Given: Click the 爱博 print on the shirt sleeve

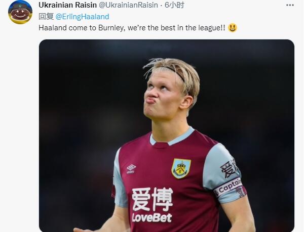Looking at the screenshot, I should (x=230, y=168).
